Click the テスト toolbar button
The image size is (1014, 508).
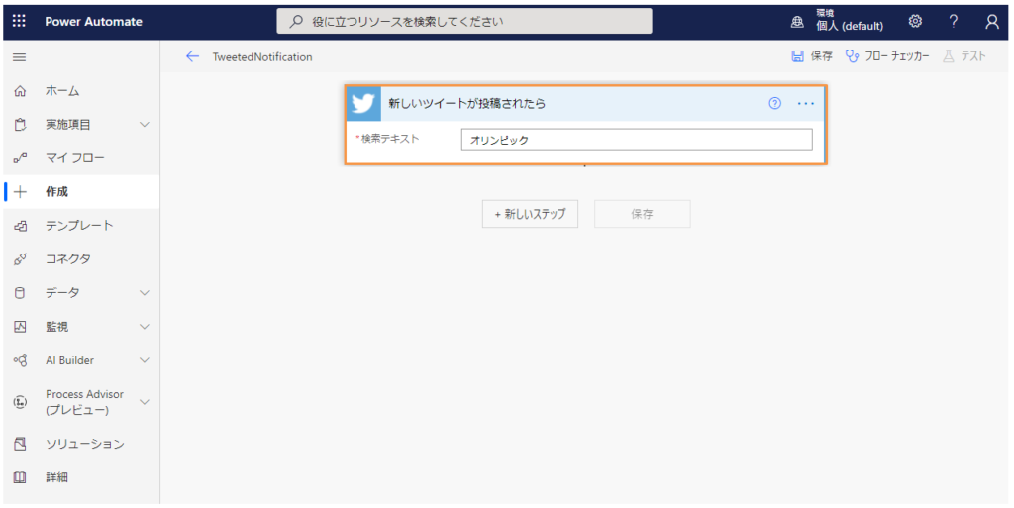pyautogui.click(x=964, y=56)
